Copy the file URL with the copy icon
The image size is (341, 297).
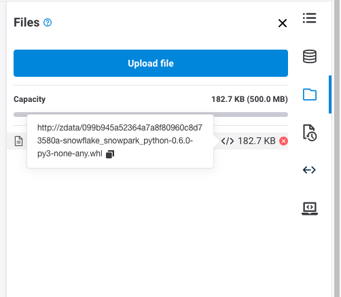pyautogui.click(x=110, y=154)
